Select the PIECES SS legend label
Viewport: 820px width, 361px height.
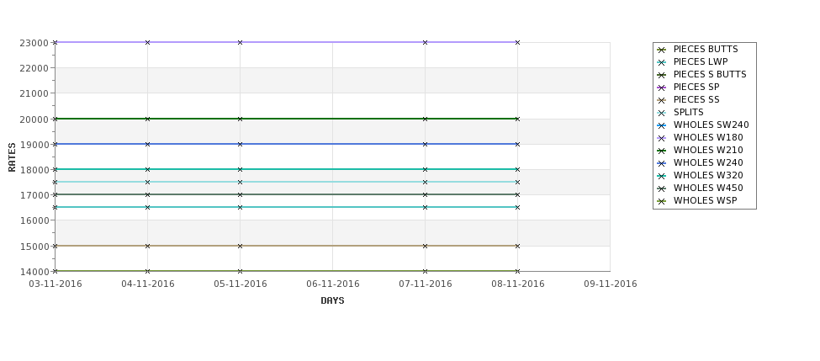(696, 99)
